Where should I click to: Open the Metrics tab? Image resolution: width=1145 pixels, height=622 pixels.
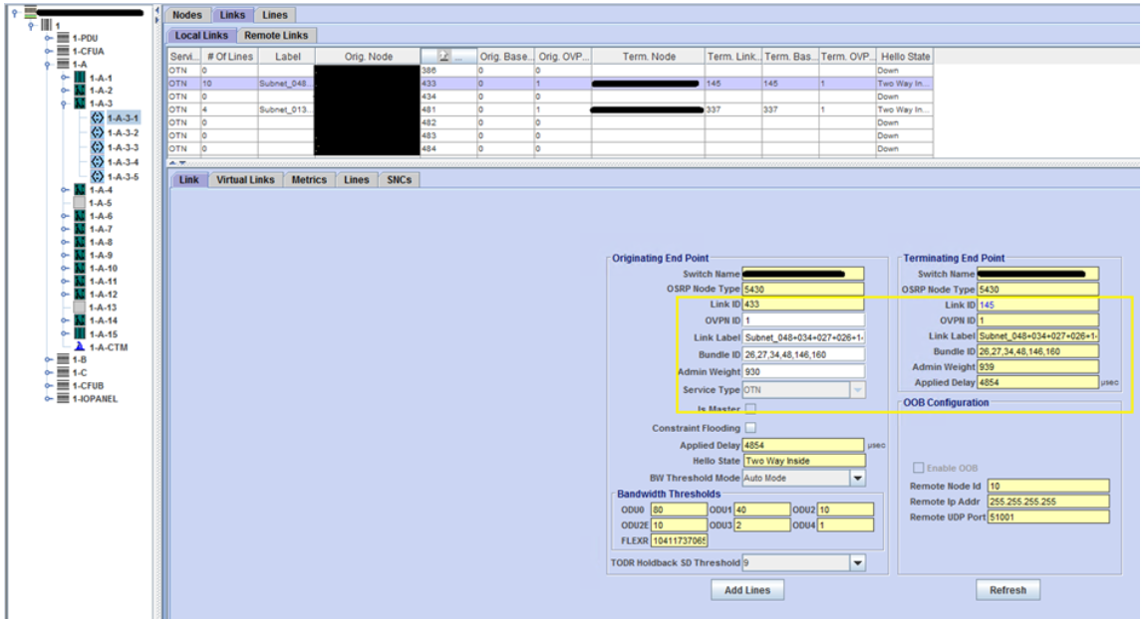[309, 179]
